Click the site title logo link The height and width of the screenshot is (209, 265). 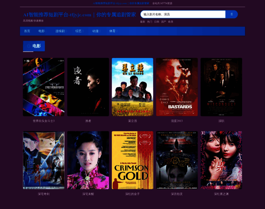click(79, 15)
